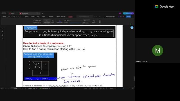Click the Google Meet logo
This screenshot has height=101, width=180.
pos(164,6)
